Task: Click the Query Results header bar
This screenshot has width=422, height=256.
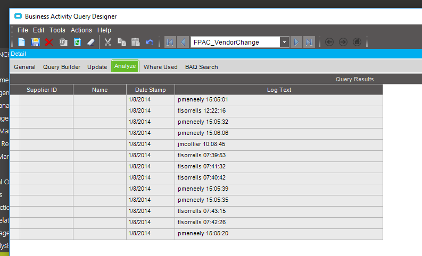Action: (x=216, y=79)
